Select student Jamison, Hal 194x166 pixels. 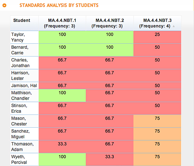(x=24, y=86)
